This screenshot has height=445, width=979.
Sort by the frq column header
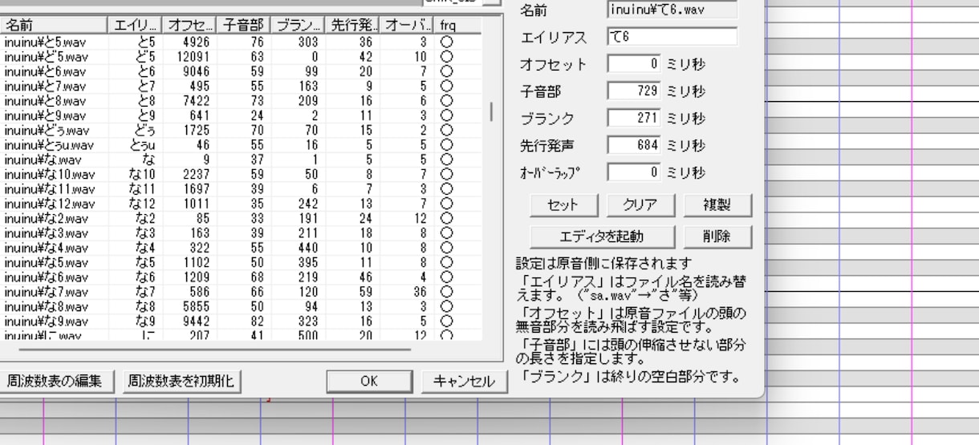459,26
